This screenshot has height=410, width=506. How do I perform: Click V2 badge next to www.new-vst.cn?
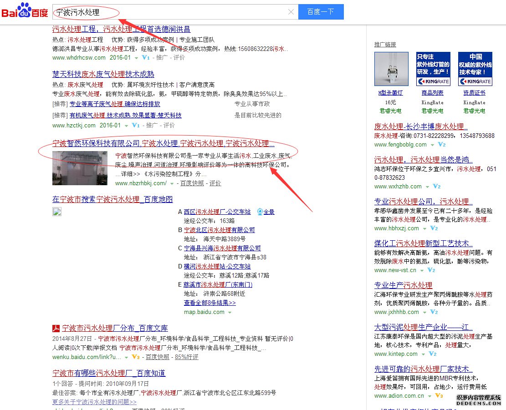click(x=431, y=270)
